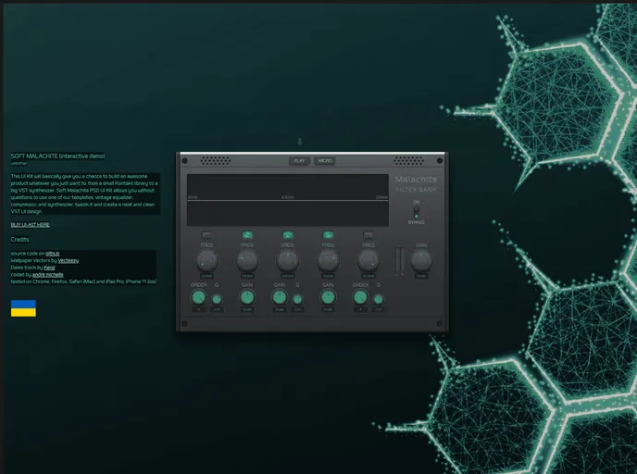The image size is (637, 474).
Task: Click the low-pass band FREQ knob
Action: (368, 261)
